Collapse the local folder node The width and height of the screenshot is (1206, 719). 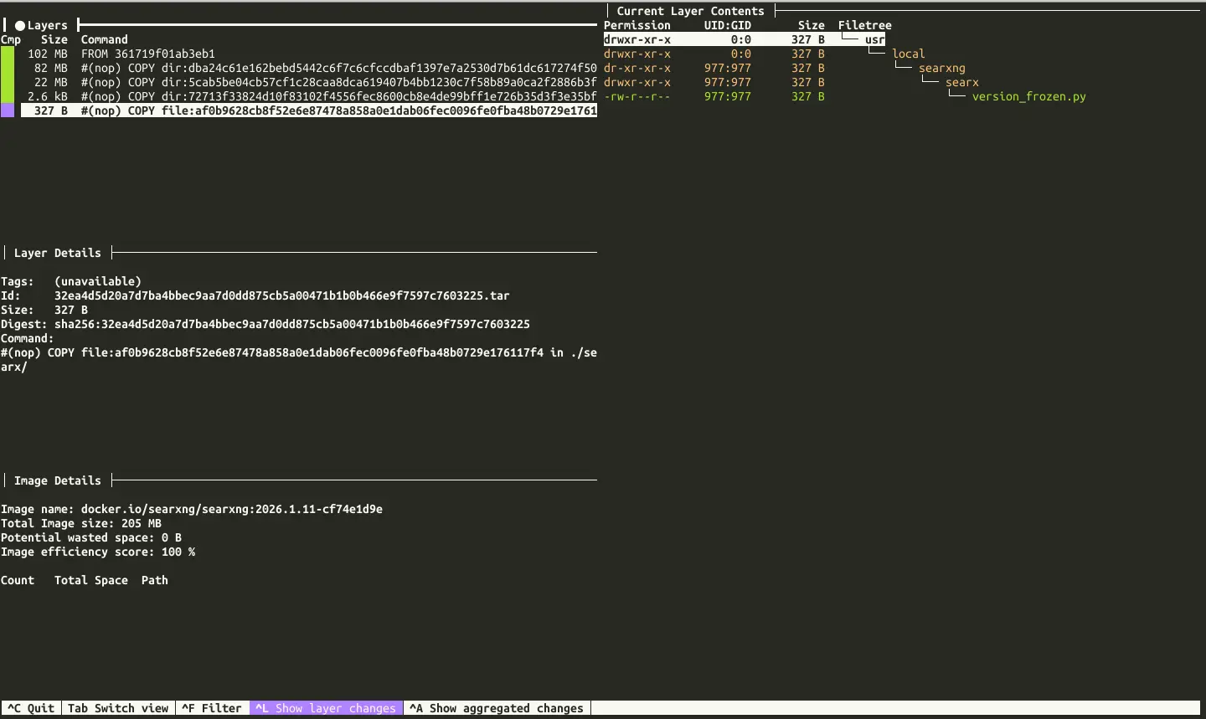pos(908,54)
